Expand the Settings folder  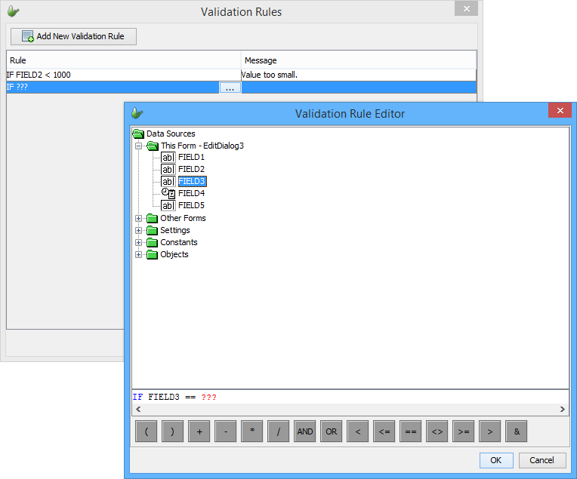[139, 230]
